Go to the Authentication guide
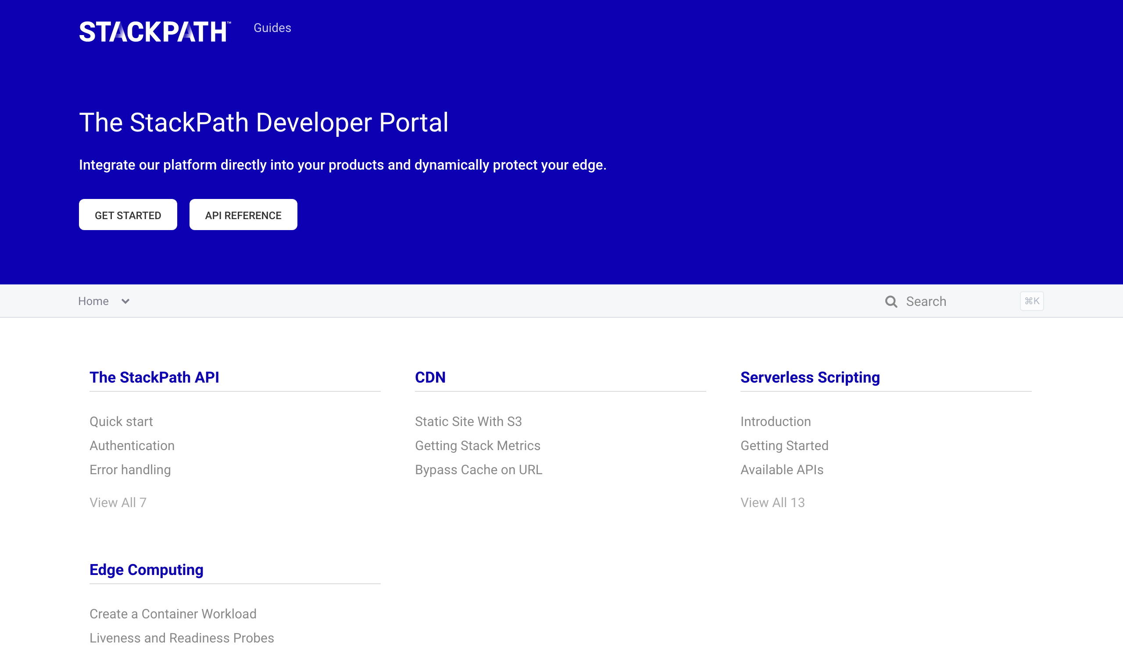Screen dimensions: 1123x653 (132, 446)
